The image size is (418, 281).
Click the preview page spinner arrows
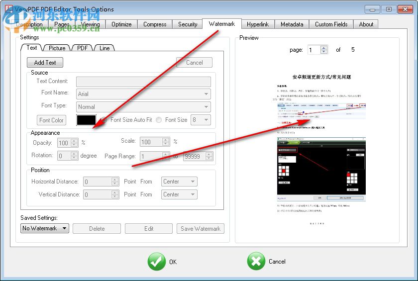tap(324, 50)
